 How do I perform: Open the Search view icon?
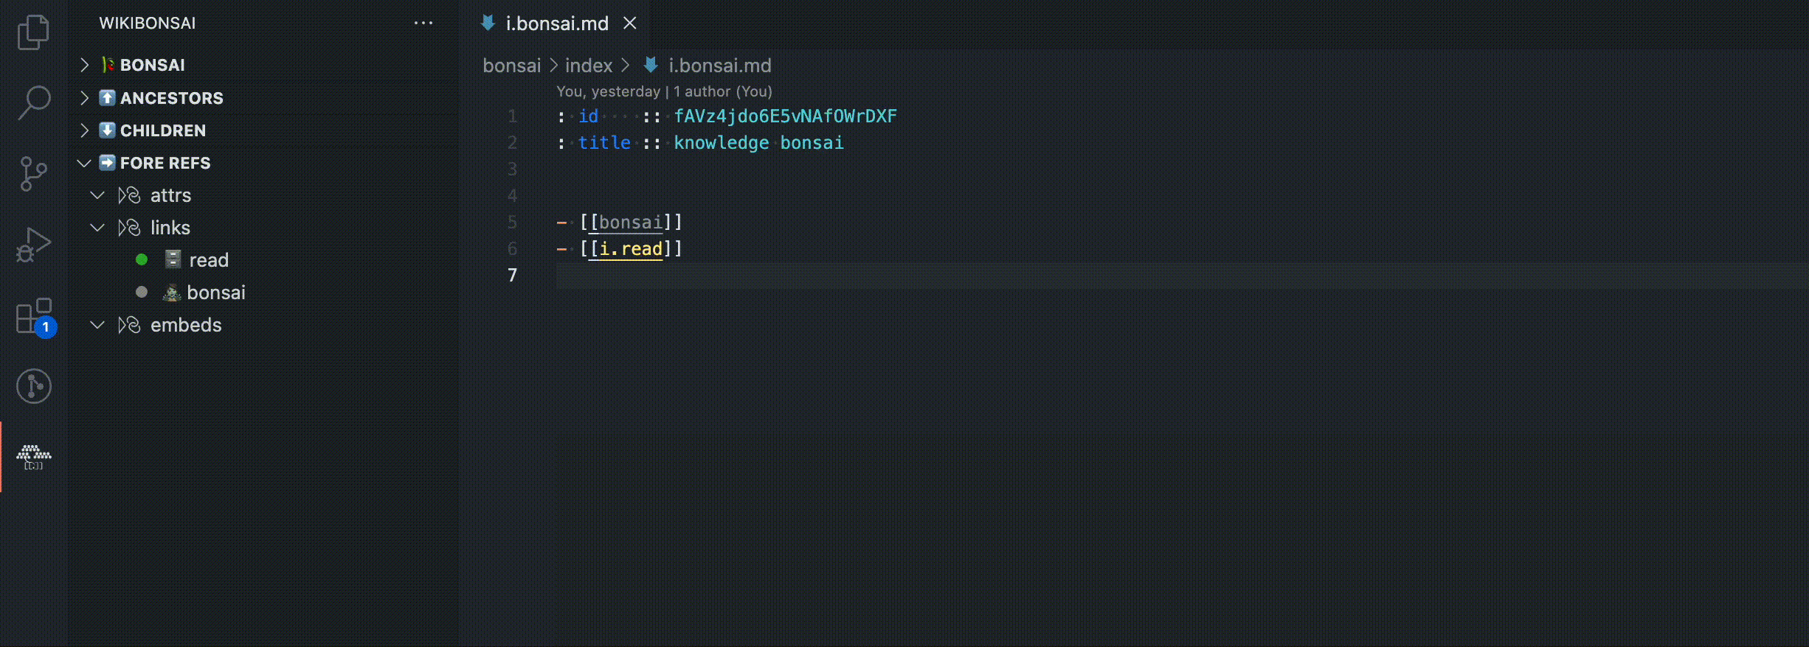click(33, 102)
